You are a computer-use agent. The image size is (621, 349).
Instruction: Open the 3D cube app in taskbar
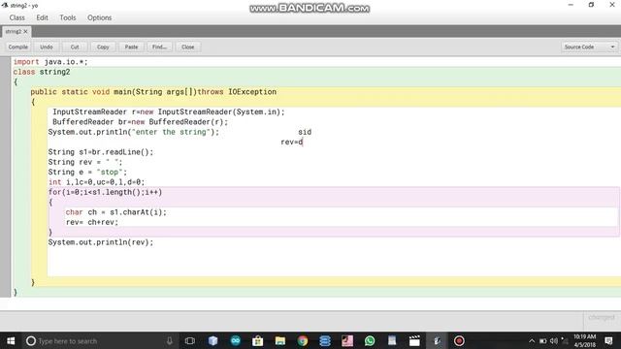212,340
